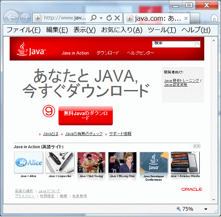The height and width of the screenshot is (217, 221).
Task: Click the ORACLE logo
Action: click(x=191, y=190)
